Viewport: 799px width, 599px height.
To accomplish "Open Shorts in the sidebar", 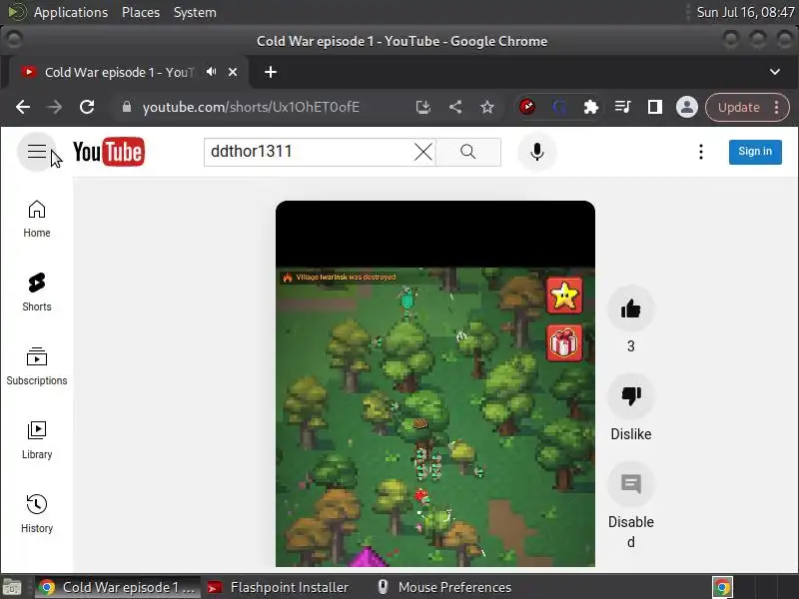I will click(x=37, y=293).
